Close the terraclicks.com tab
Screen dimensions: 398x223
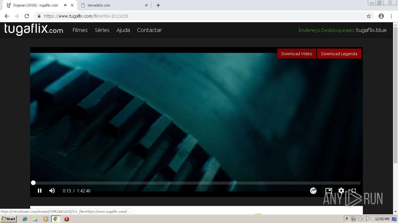click(146, 5)
